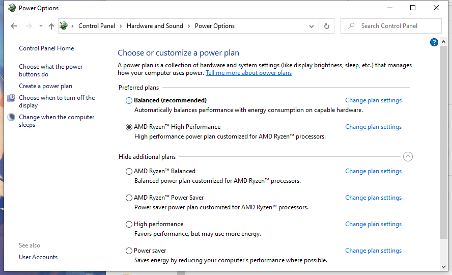Click the Up one level arrow

pyautogui.click(x=51, y=26)
